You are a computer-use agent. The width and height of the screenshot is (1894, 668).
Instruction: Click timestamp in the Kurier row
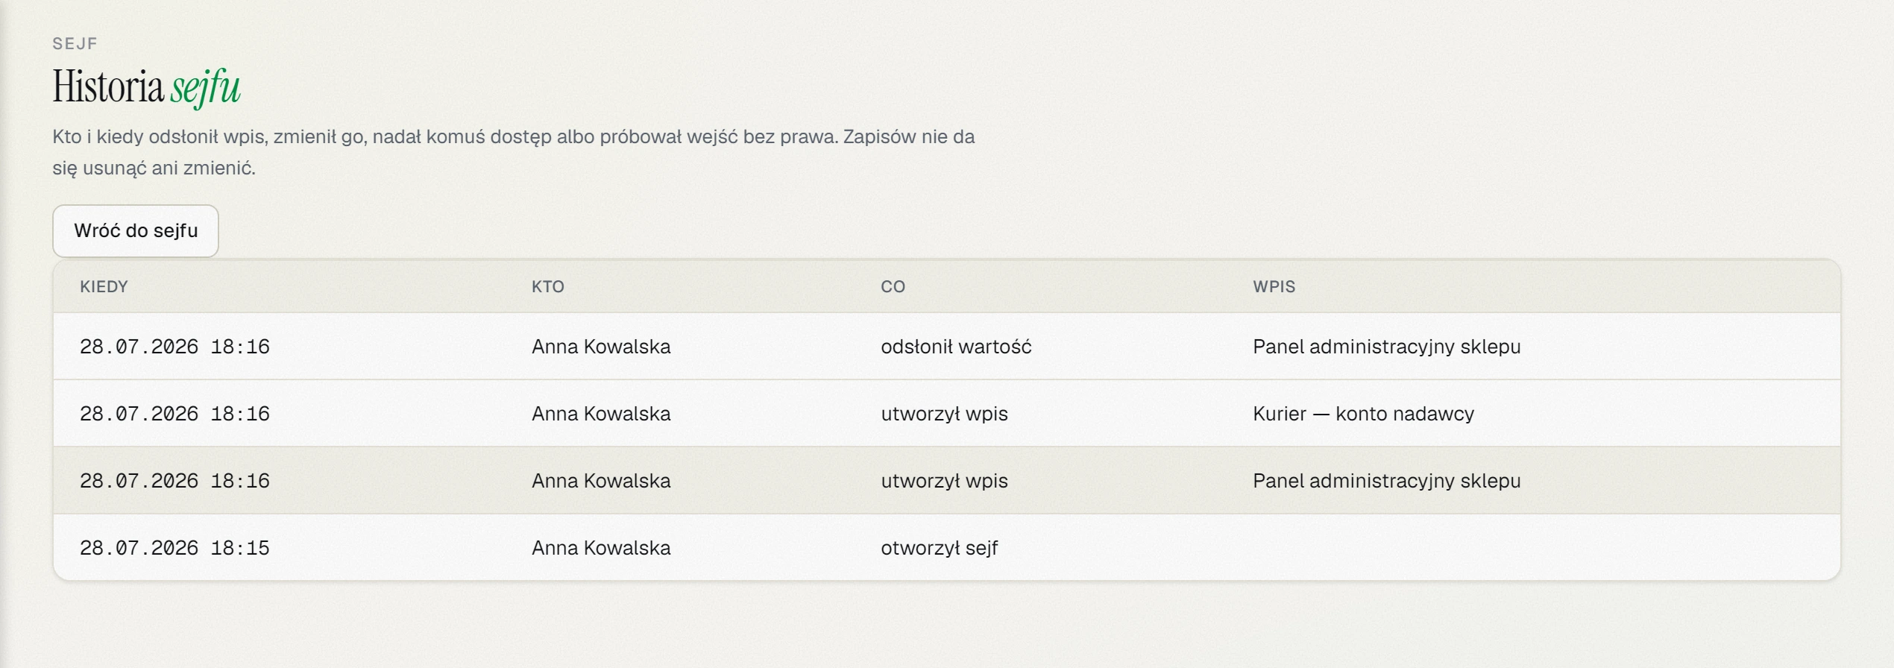[x=174, y=414]
